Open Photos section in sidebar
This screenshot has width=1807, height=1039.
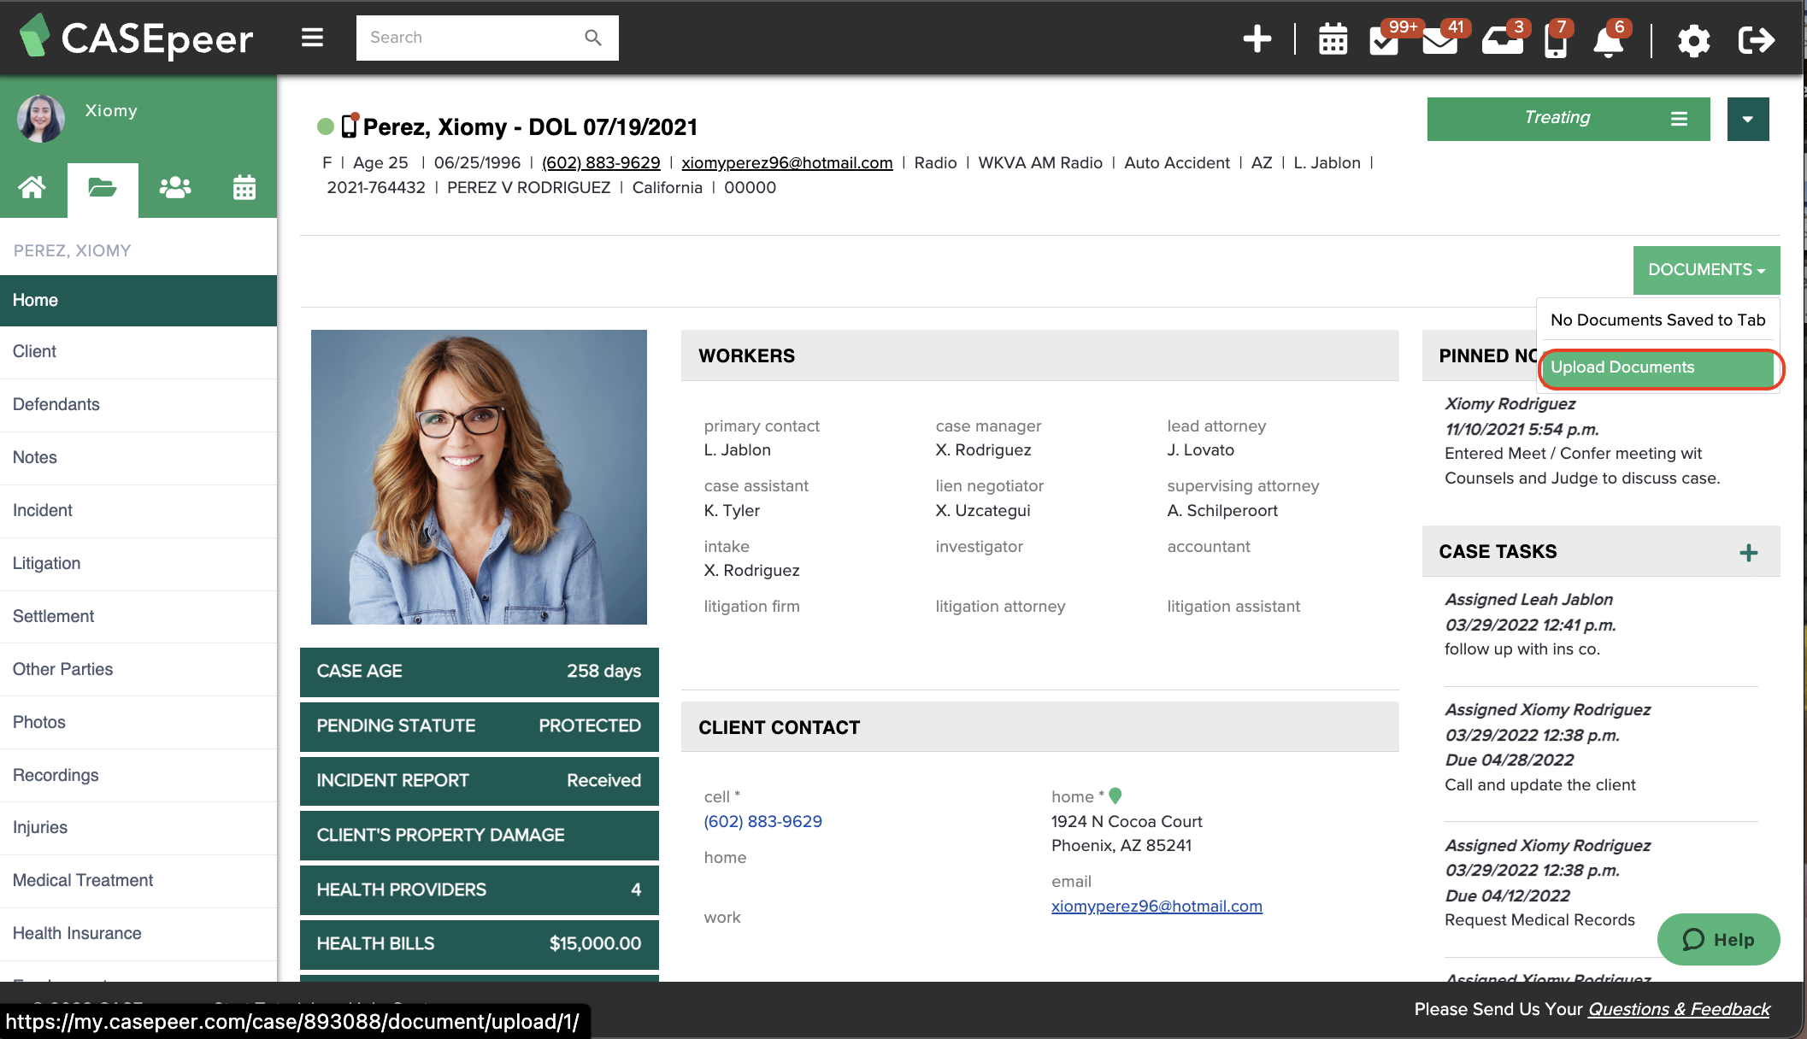(138, 723)
